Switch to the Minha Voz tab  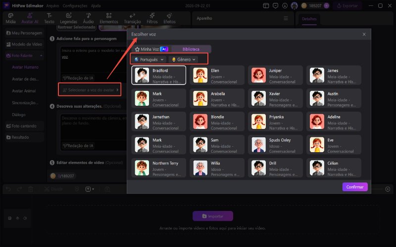point(151,49)
